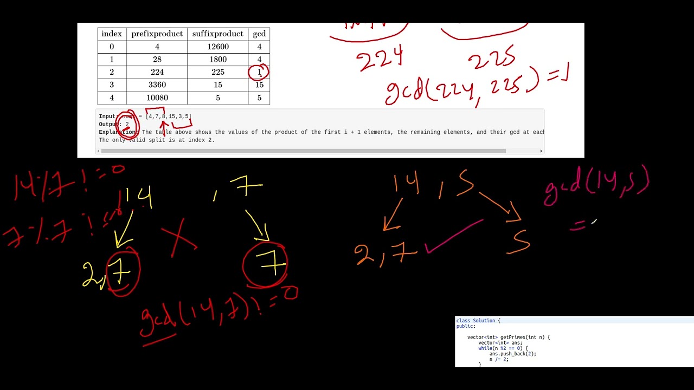This screenshot has width=694, height=390.
Task: Click the "gcd" table header
Action: [x=259, y=34]
